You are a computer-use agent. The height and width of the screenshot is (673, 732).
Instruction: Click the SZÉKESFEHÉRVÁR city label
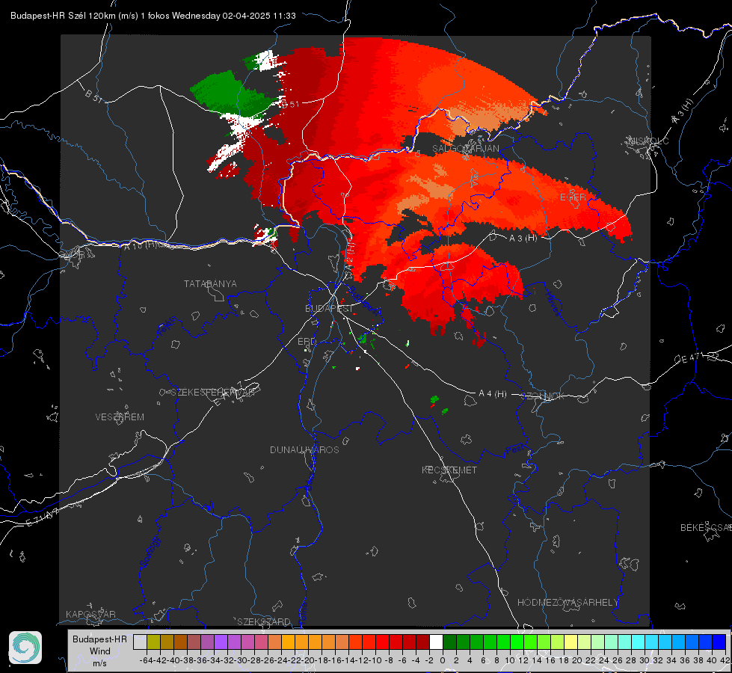[x=212, y=393]
